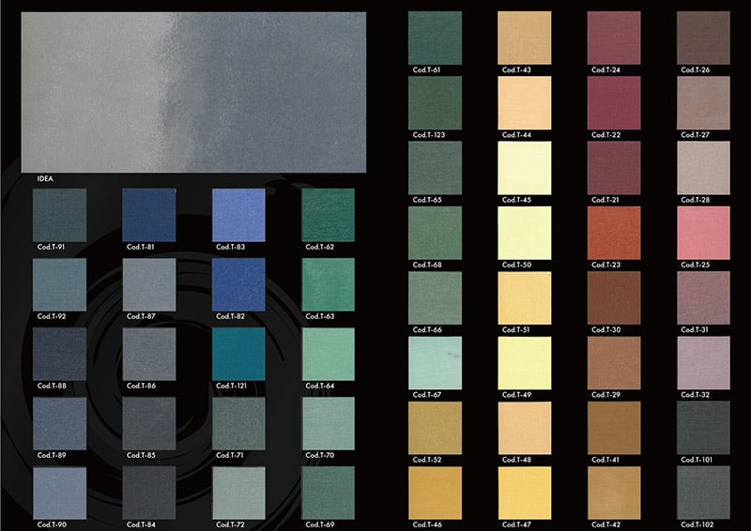The height and width of the screenshot is (531, 751).
Task: Pick the dark green Cod.T-123 swatch
Action: tap(435, 103)
